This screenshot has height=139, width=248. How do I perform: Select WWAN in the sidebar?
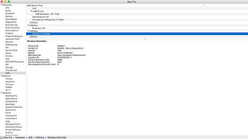pos(9,87)
